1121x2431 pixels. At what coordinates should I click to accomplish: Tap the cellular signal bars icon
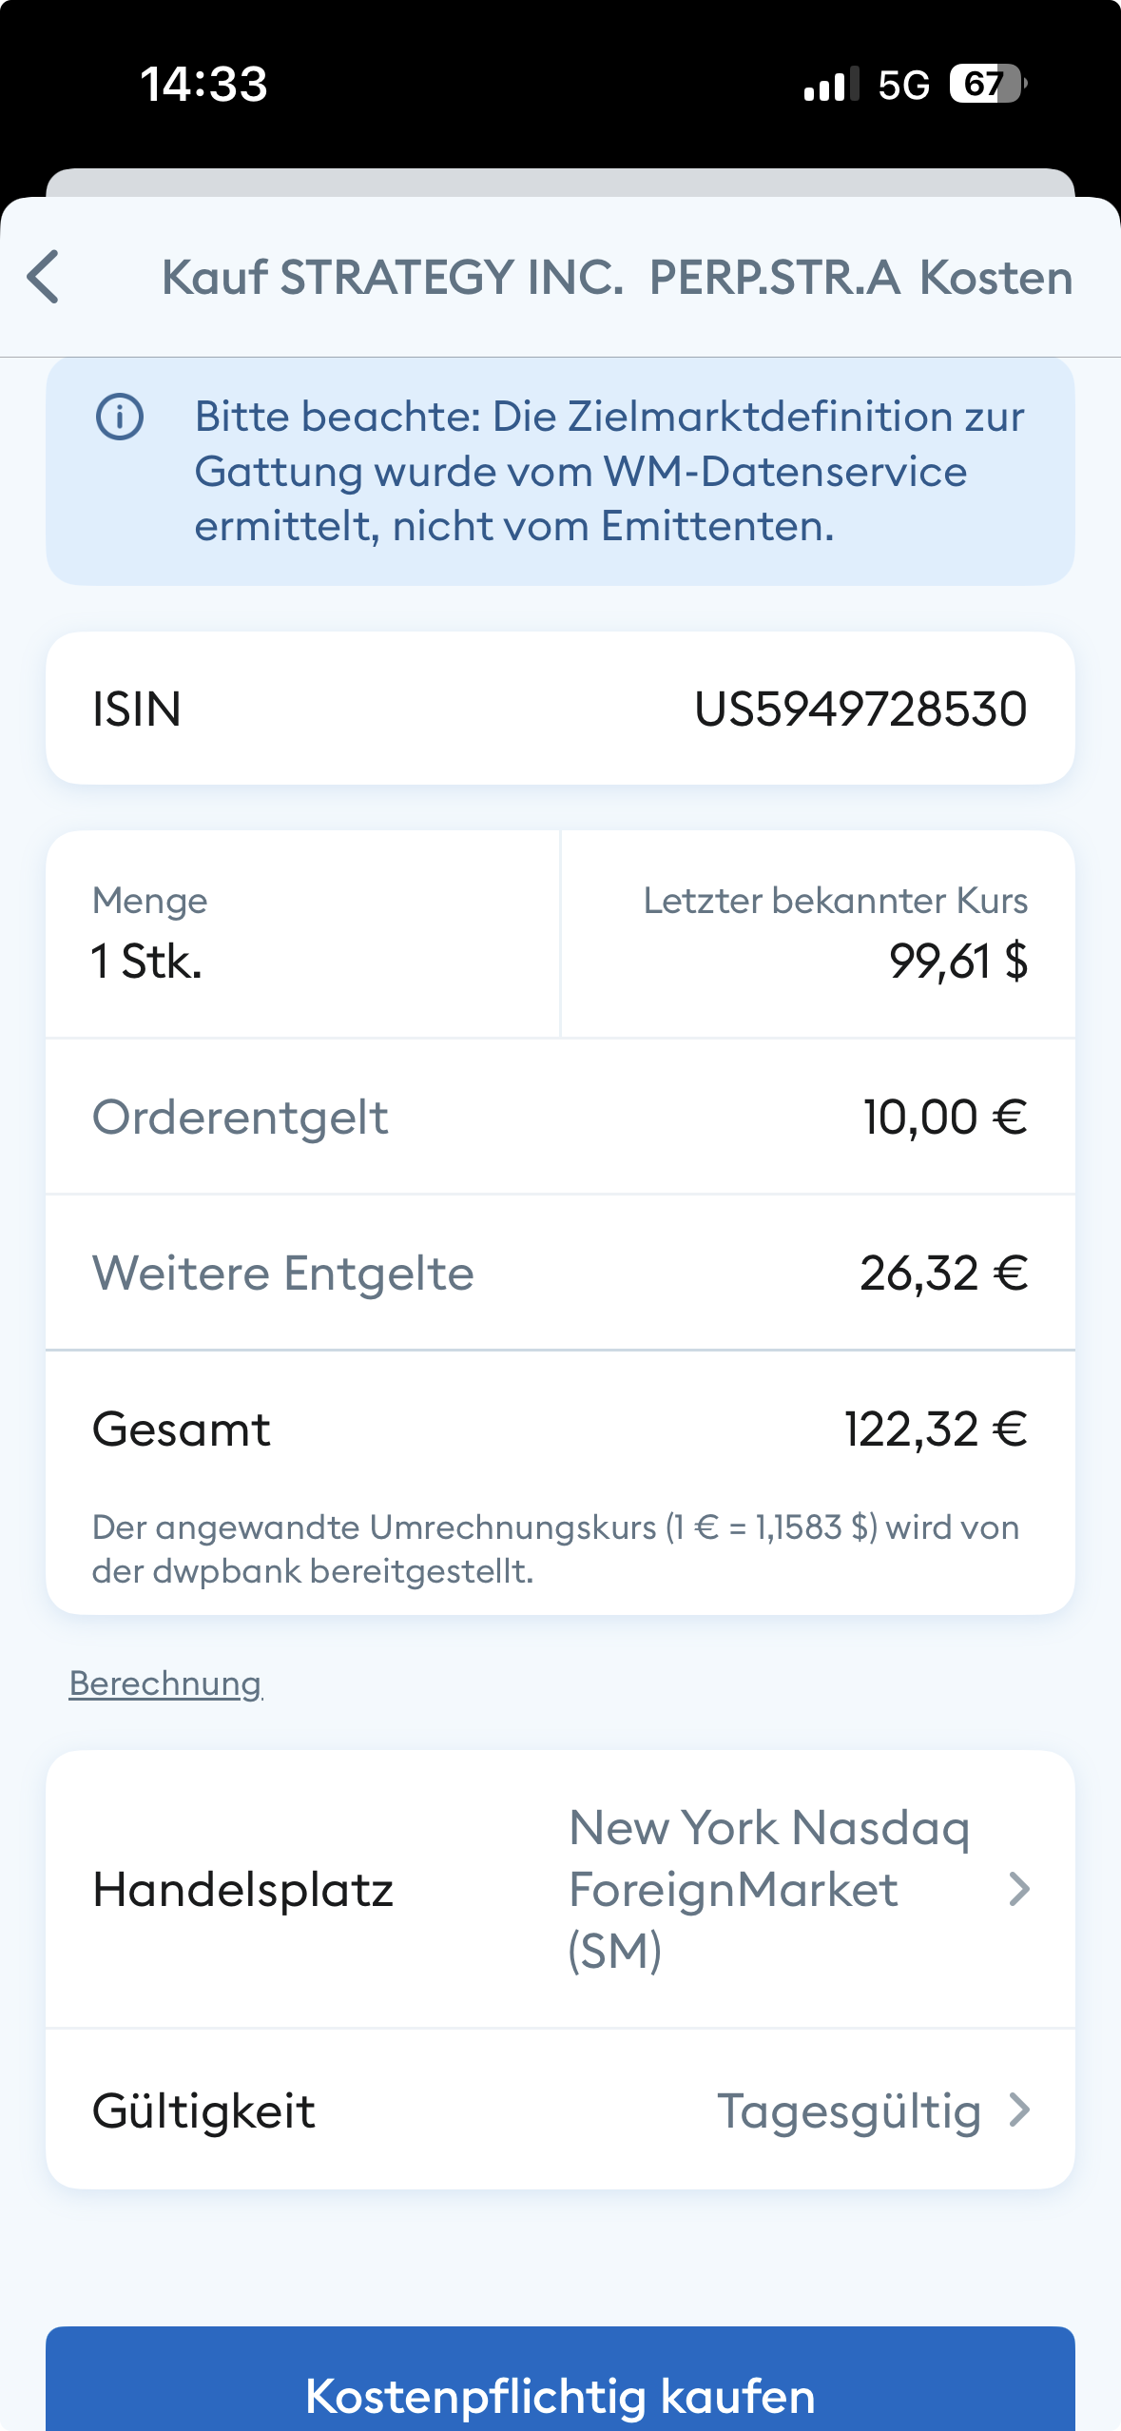[831, 84]
